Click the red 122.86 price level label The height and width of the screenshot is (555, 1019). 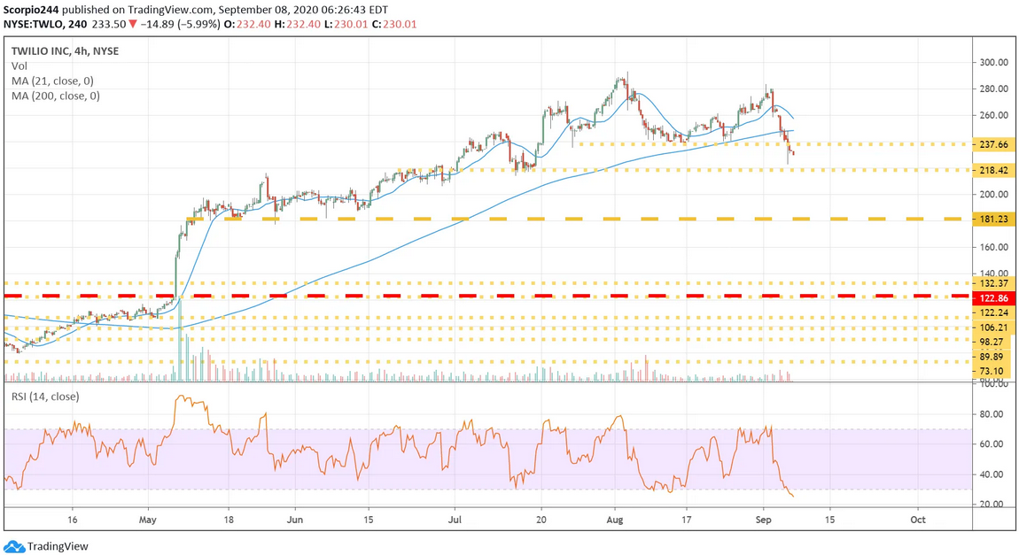click(993, 298)
